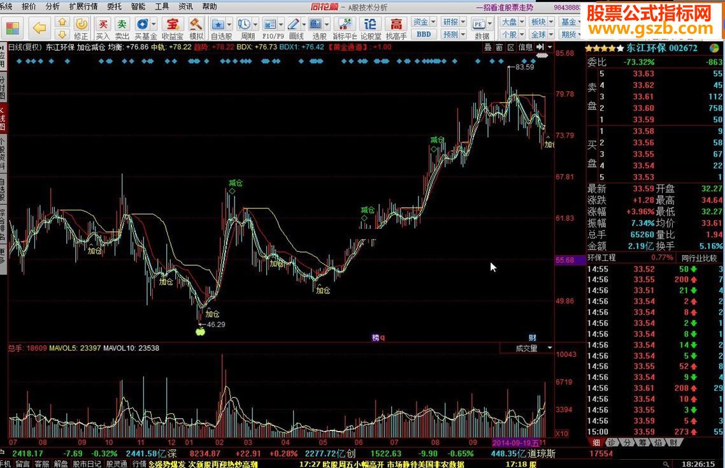This screenshot has height=468, width=725.
Task: Open the 自选股 watchlist icon
Action: [x=218, y=24]
